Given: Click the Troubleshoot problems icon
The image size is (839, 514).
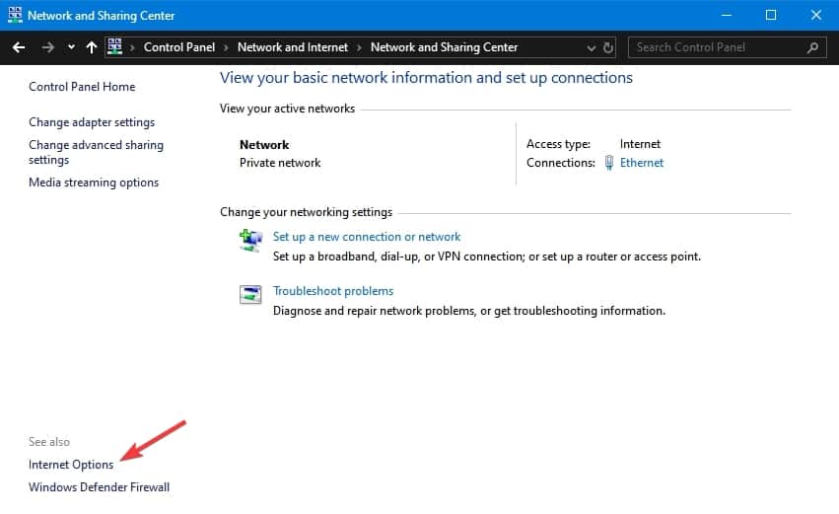Looking at the screenshot, I should coord(250,294).
